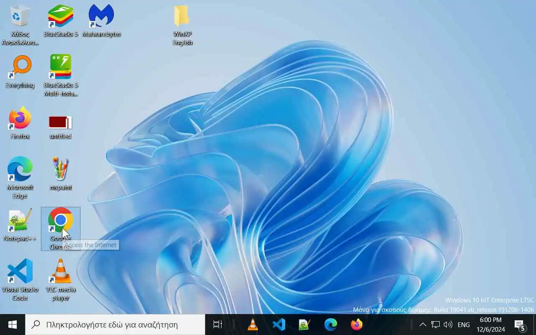
Task: Select the Notepad++ desktop shortcut
Action: [x=20, y=225]
